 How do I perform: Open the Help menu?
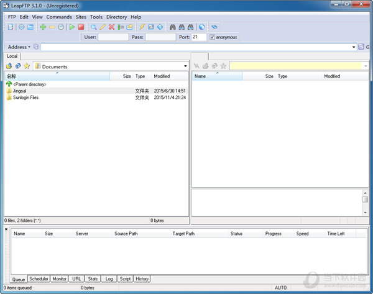point(136,17)
